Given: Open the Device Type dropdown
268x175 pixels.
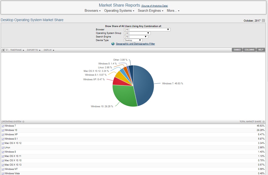Looking at the screenshot, I should pyautogui.click(x=133, y=40).
